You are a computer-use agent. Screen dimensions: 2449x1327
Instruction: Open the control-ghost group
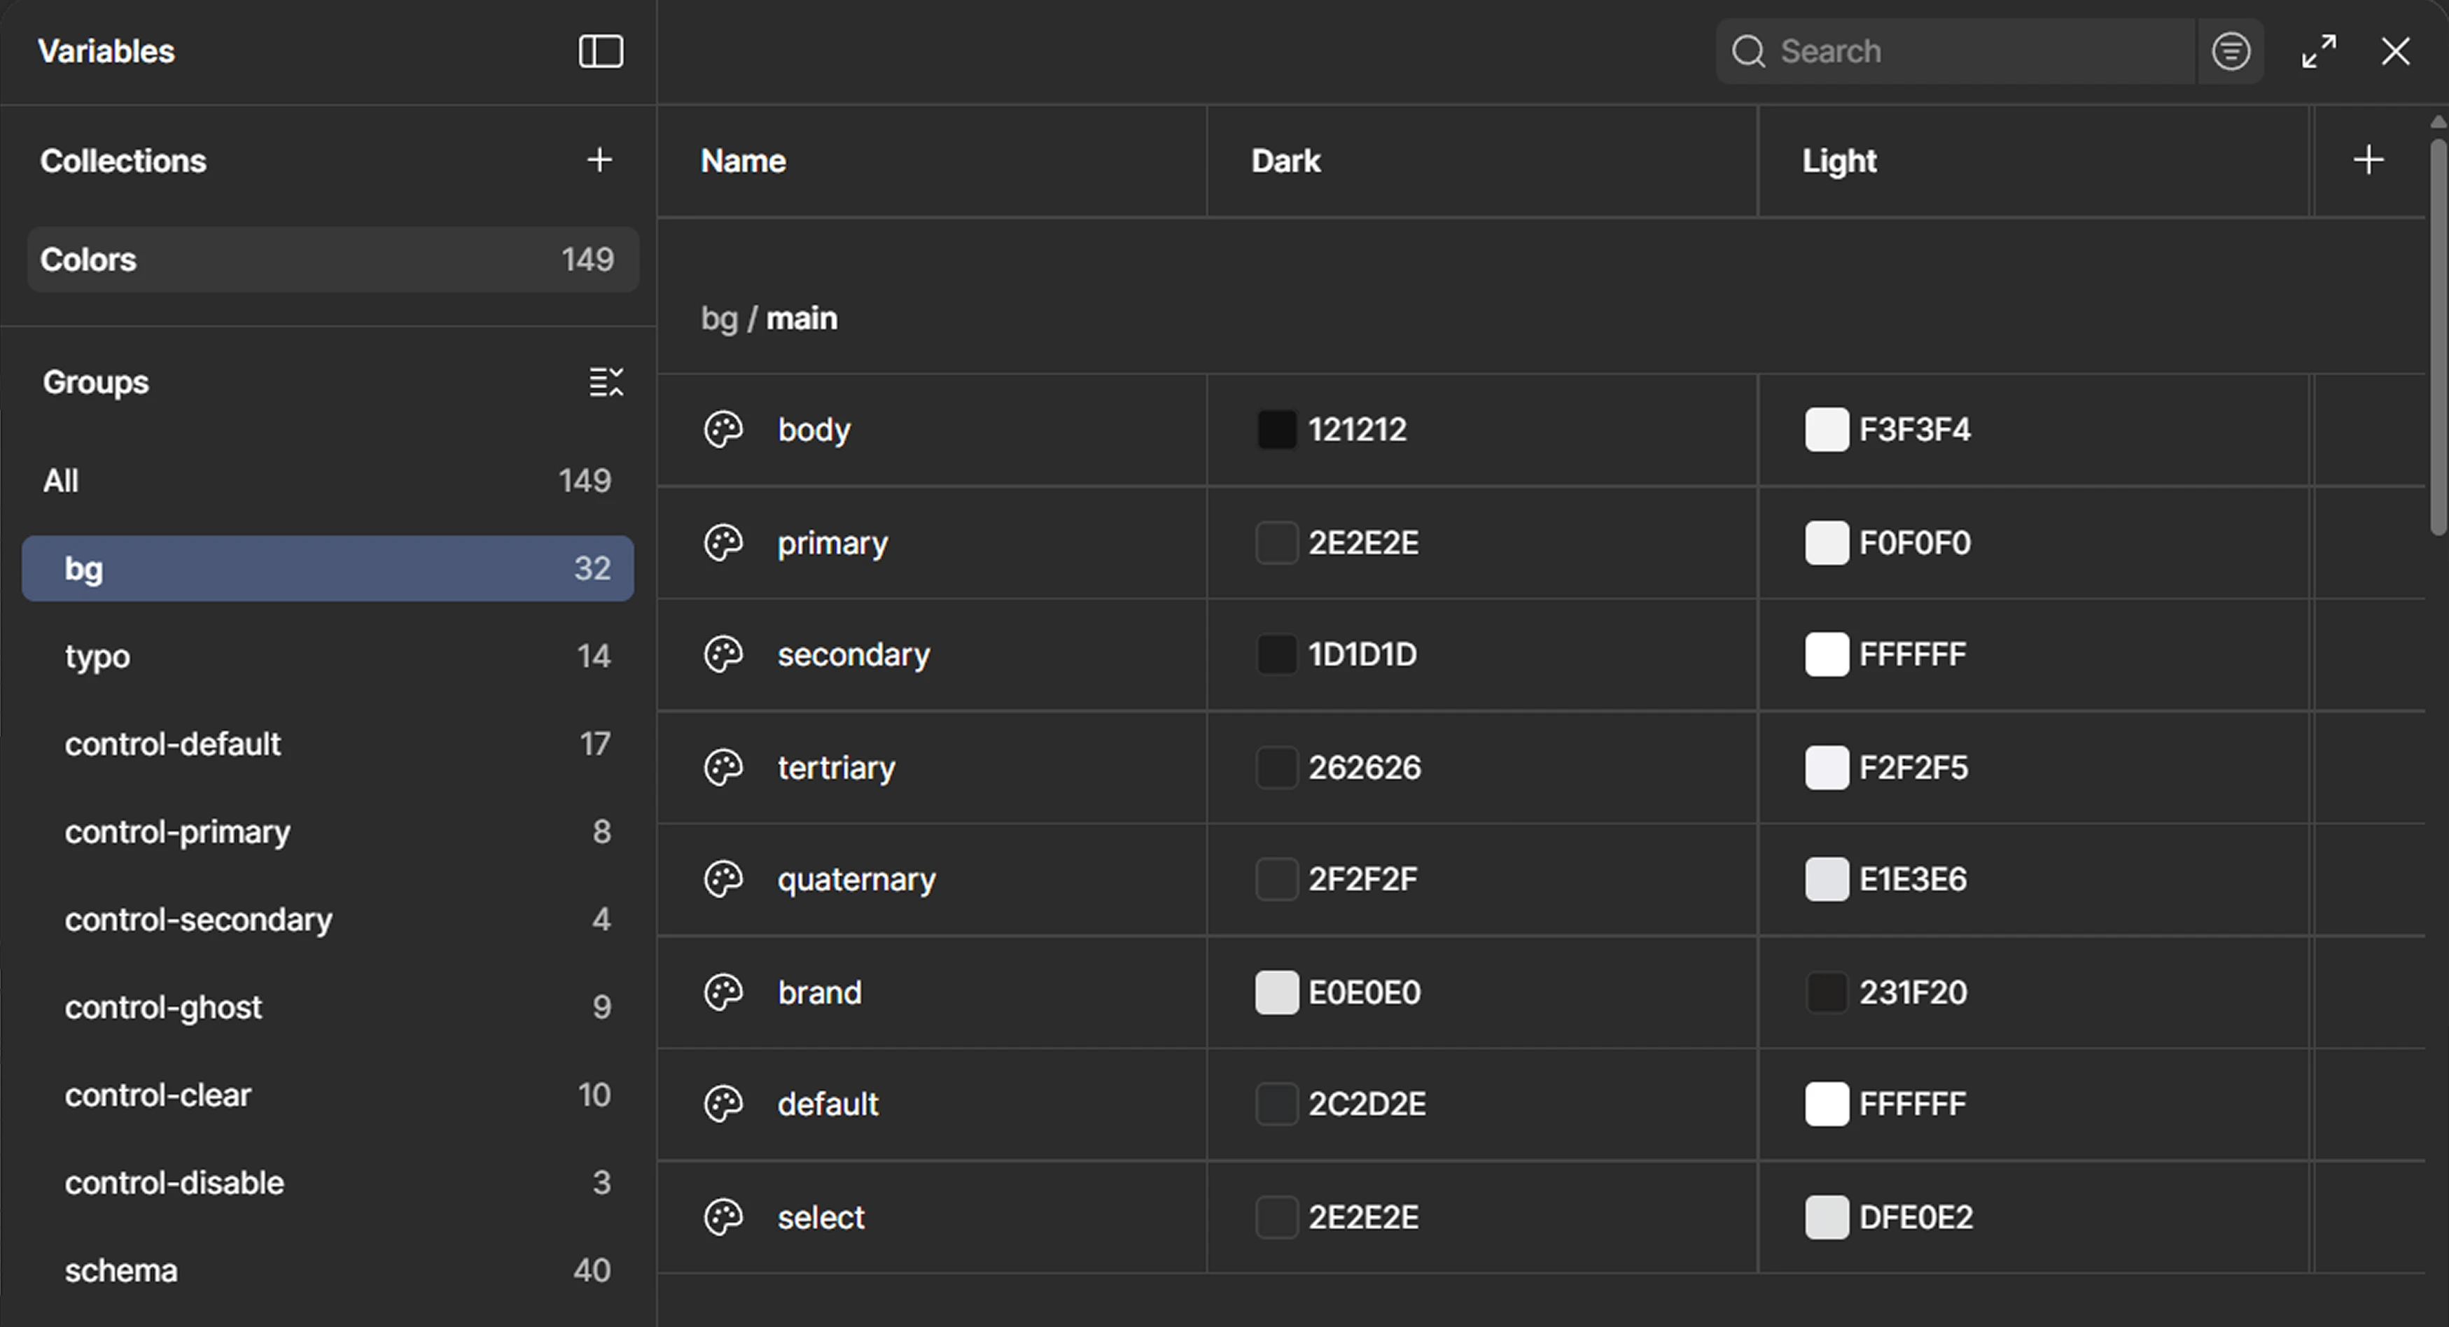click(328, 1006)
